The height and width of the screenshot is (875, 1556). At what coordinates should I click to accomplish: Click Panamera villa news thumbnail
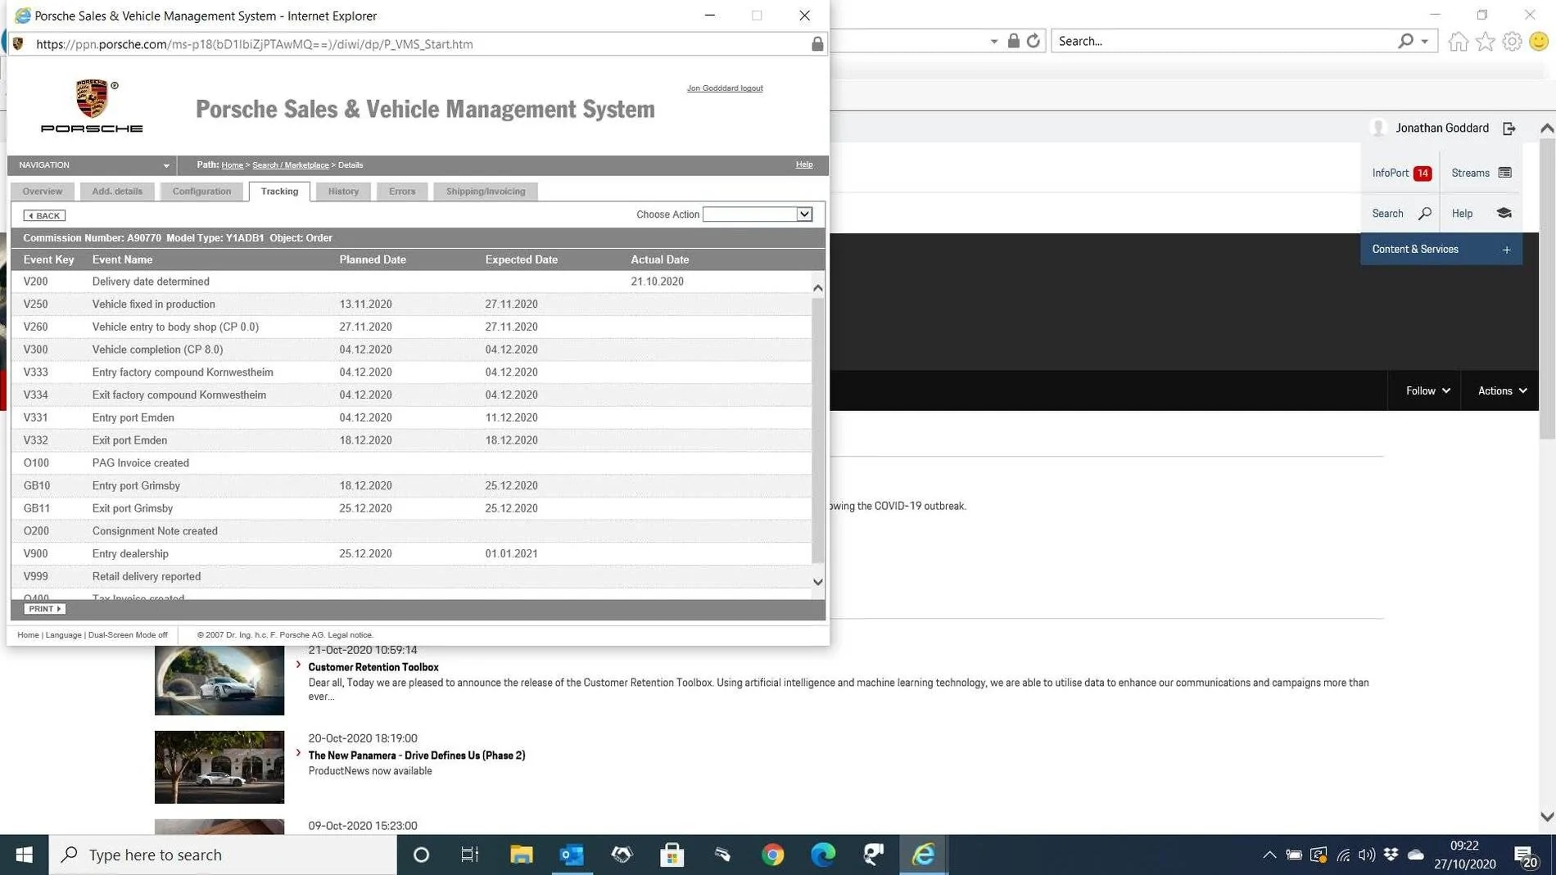pyautogui.click(x=219, y=767)
